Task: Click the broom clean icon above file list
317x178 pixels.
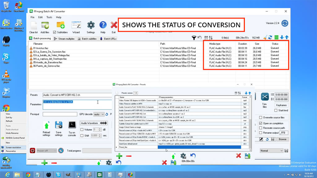Action: pyautogui.click(x=265, y=37)
